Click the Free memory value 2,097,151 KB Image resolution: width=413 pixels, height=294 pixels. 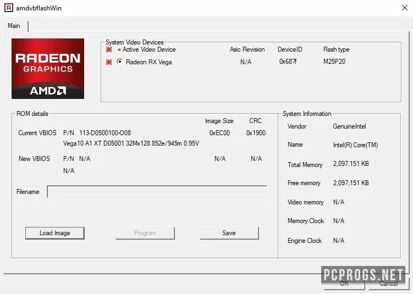(351, 183)
